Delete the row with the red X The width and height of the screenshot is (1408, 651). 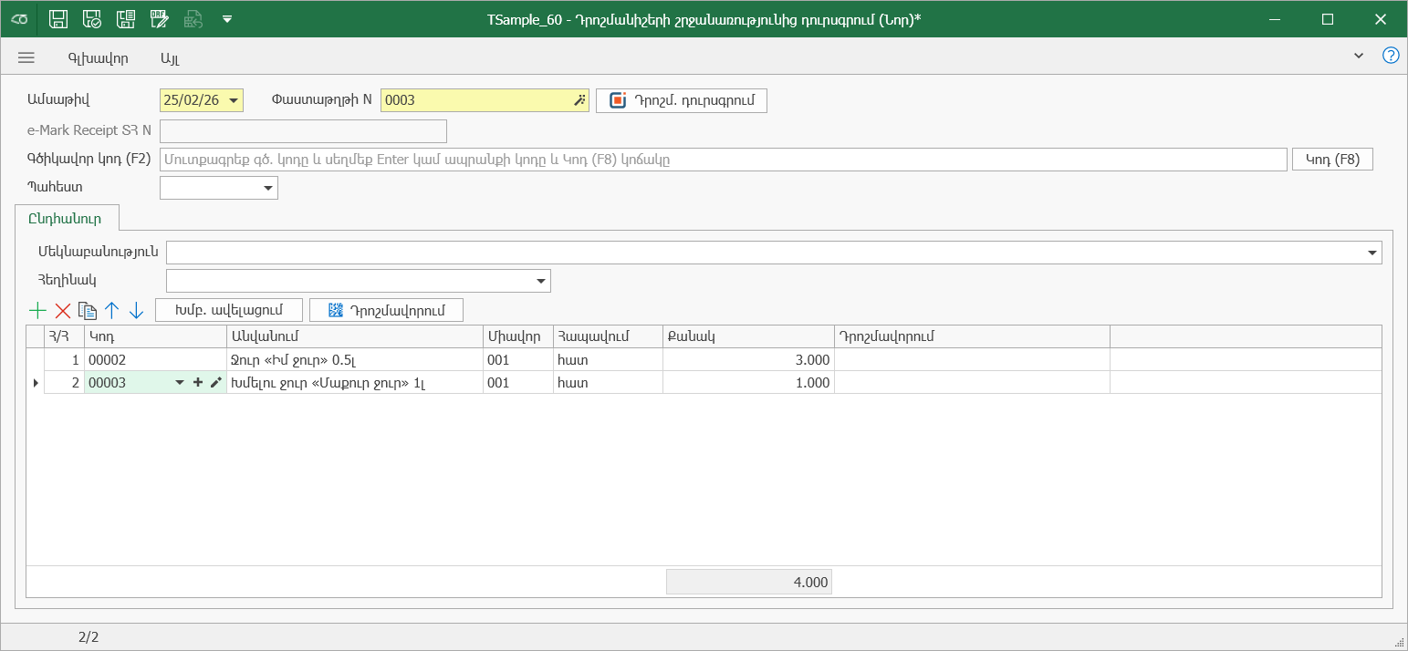click(x=63, y=311)
